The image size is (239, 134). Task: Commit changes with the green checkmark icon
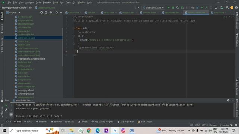coord(202,7)
